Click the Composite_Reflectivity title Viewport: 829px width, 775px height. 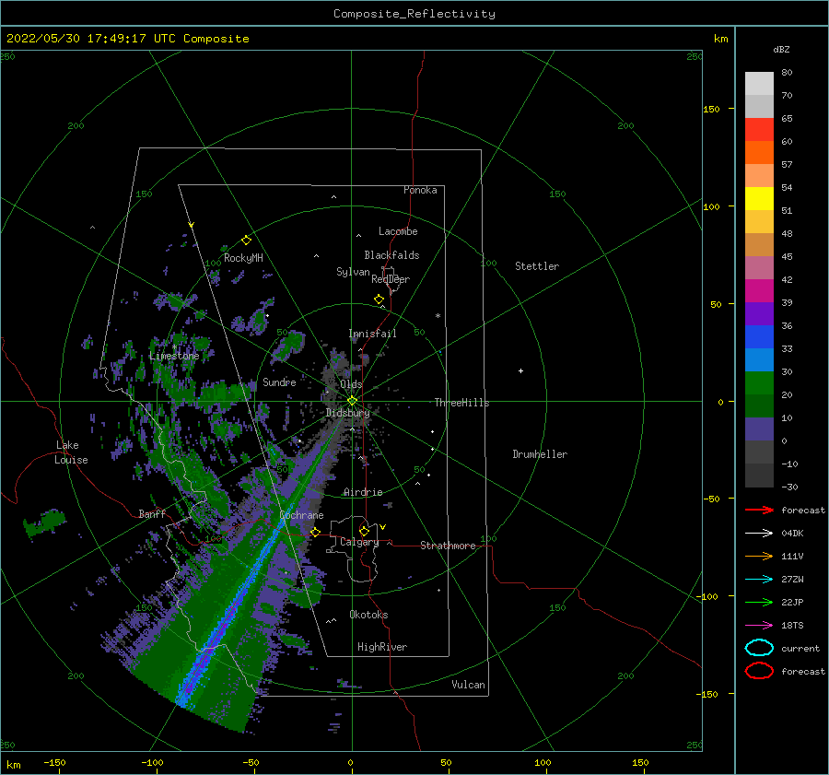[x=414, y=14]
